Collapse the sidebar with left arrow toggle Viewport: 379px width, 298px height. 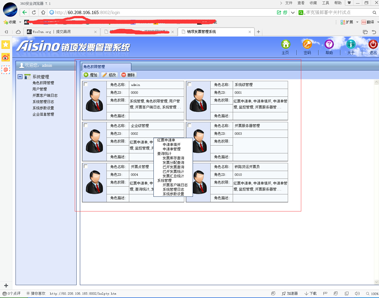(6, 32)
